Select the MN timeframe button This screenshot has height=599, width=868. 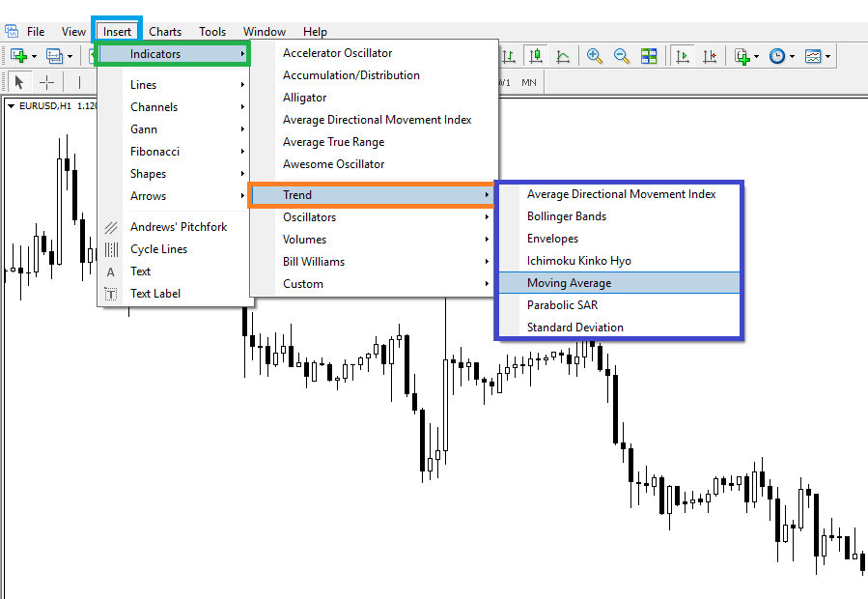529,82
